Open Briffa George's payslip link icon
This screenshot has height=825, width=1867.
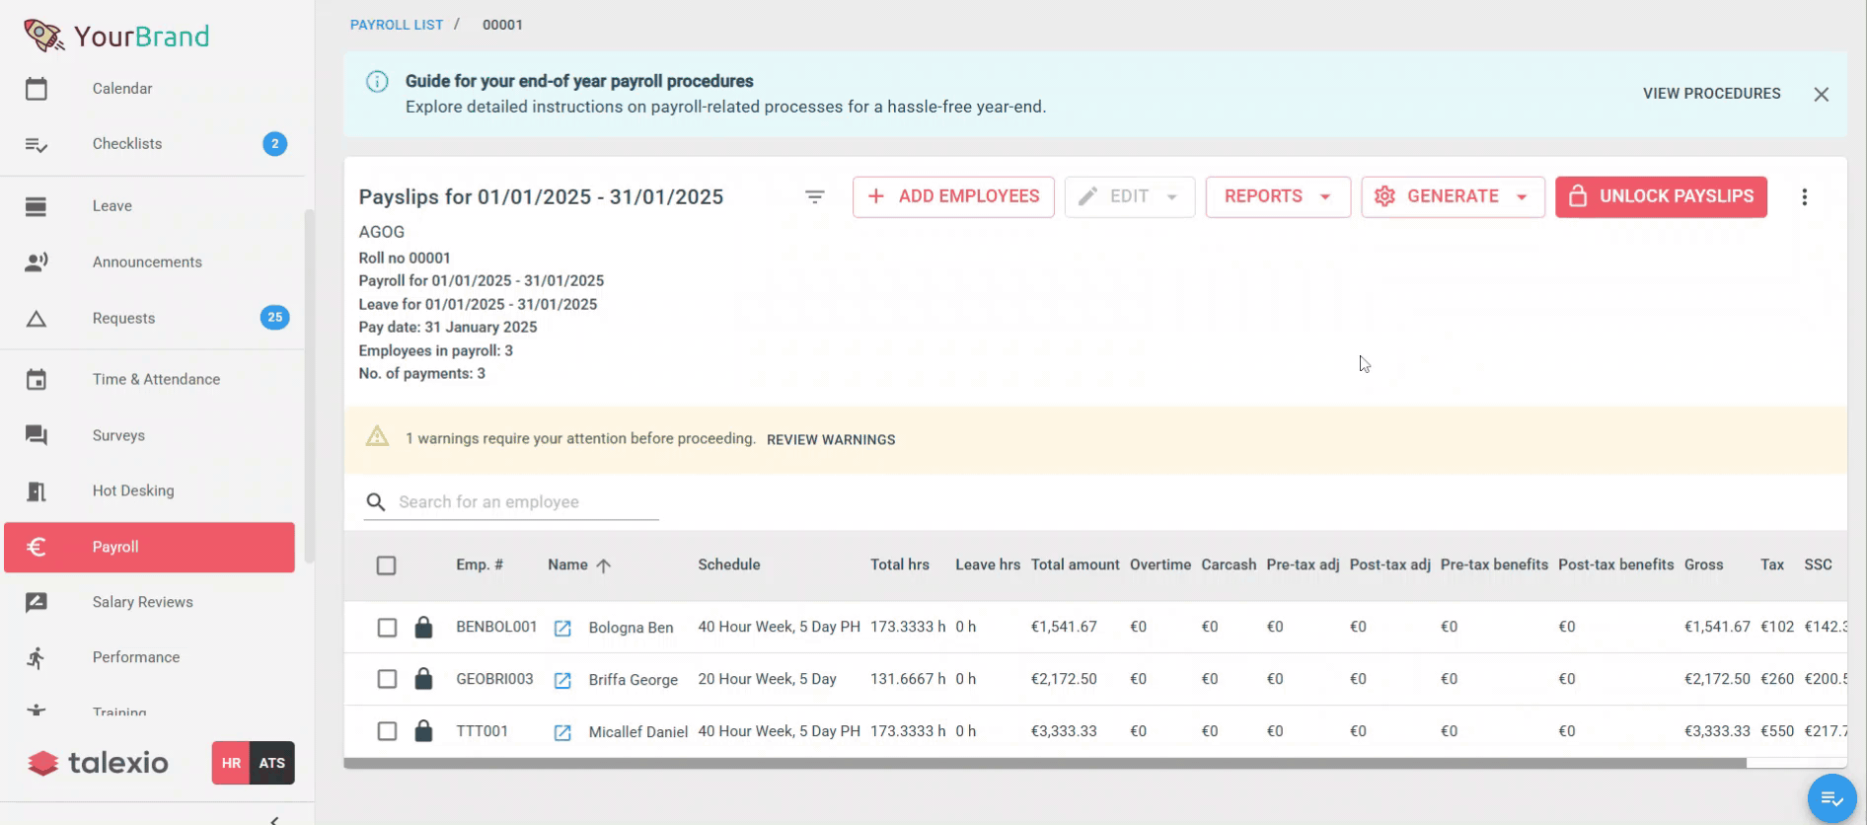tap(562, 681)
